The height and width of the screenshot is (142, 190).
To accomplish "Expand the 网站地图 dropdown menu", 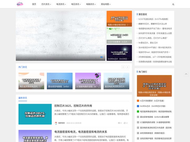I will pos(106,4).
